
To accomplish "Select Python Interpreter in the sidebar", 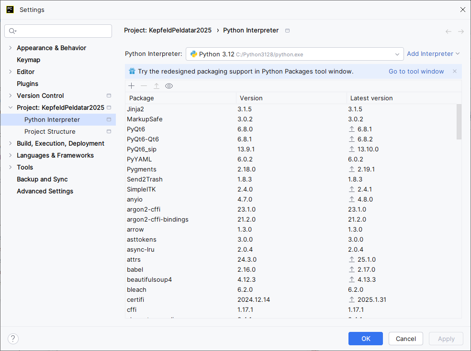I will (58, 119).
